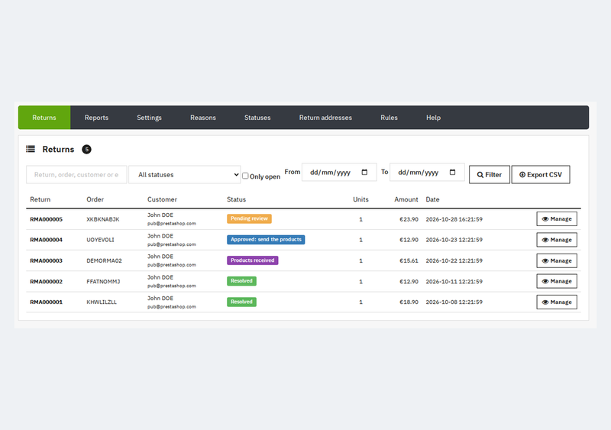The height and width of the screenshot is (430, 611).
Task: Click order reference KHWLILZLL
Action: pyautogui.click(x=102, y=302)
